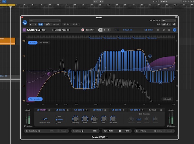Viewport: 194px width, 144px height.
Task: Toggle Band 3 on/off switch
Action: (x=75, y=110)
